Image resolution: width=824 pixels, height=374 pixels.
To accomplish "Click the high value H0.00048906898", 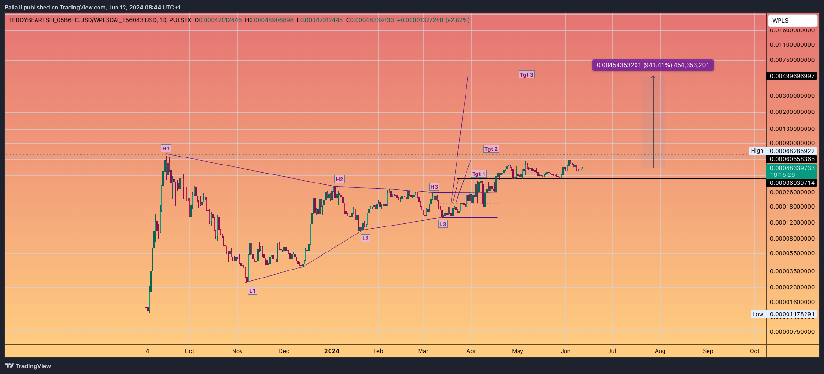I will 269,20.
